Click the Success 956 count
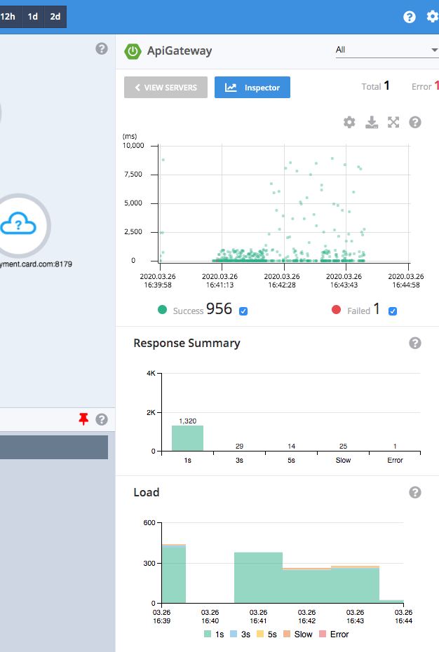 click(219, 308)
